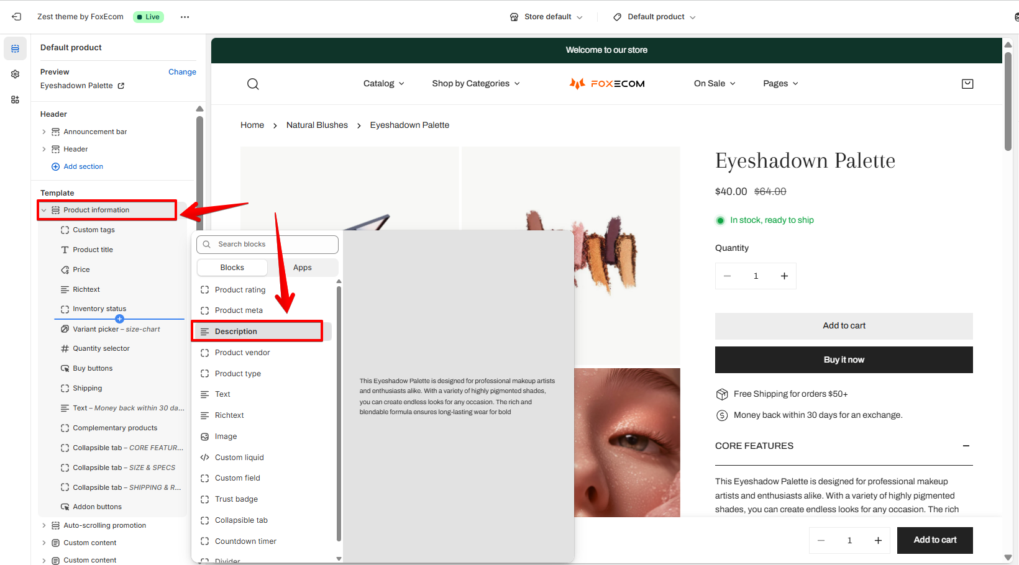Increase quantity with the product plus button
The height and width of the screenshot is (565, 1019).
tap(784, 276)
